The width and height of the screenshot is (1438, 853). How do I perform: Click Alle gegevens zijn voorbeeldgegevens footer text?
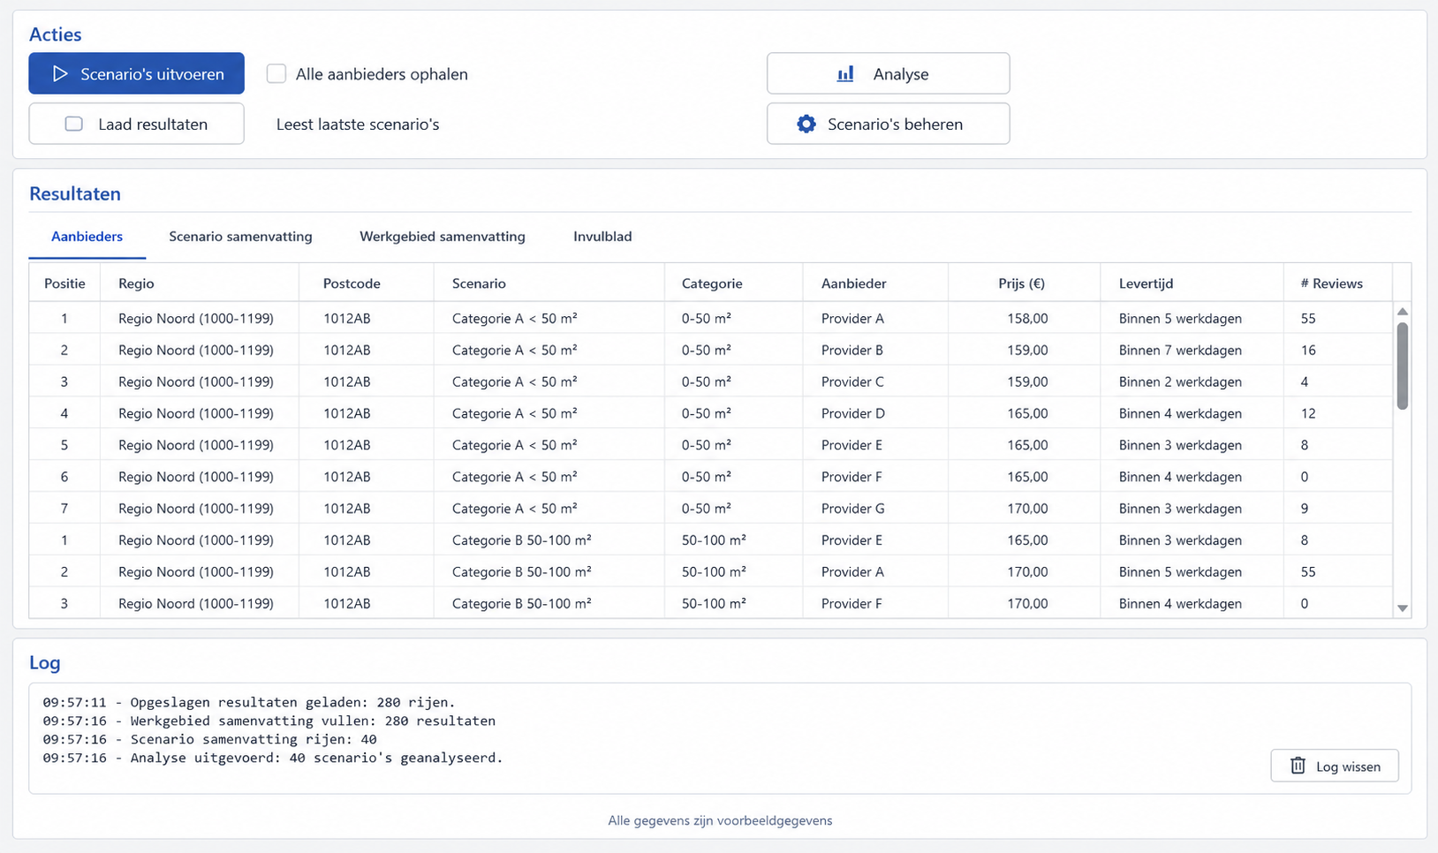click(x=720, y=820)
